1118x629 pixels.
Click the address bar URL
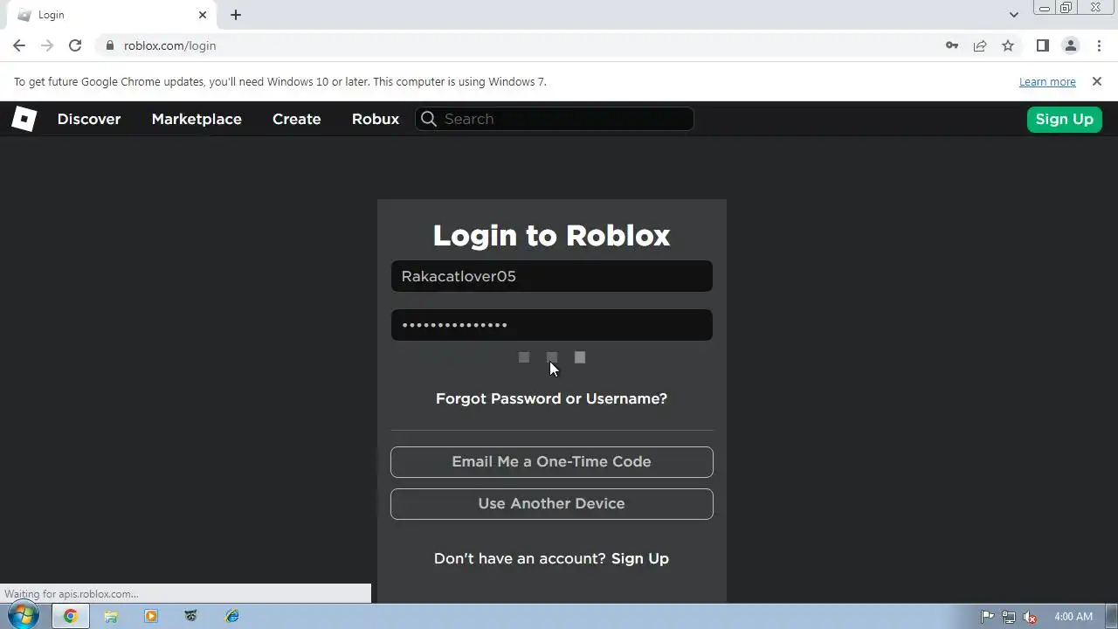pyautogui.click(x=169, y=45)
